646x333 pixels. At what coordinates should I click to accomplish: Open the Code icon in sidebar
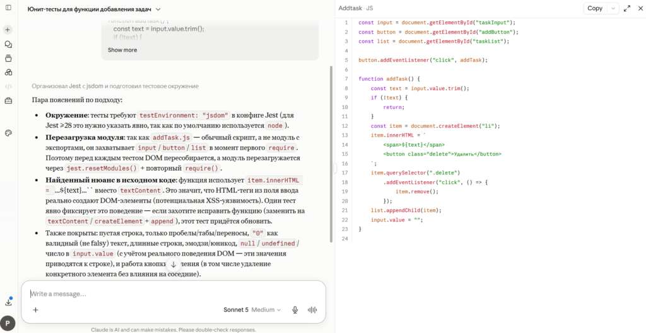(8, 86)
